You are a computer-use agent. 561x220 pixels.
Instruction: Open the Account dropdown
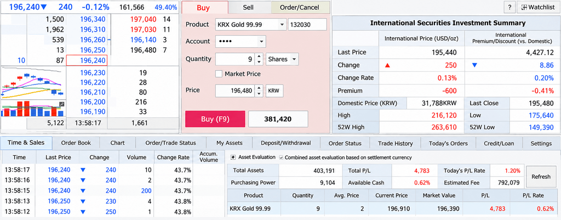click(x=261, y=42)
